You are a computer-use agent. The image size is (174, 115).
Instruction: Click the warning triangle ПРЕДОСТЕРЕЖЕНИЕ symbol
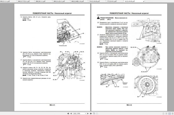coord(98,18)
